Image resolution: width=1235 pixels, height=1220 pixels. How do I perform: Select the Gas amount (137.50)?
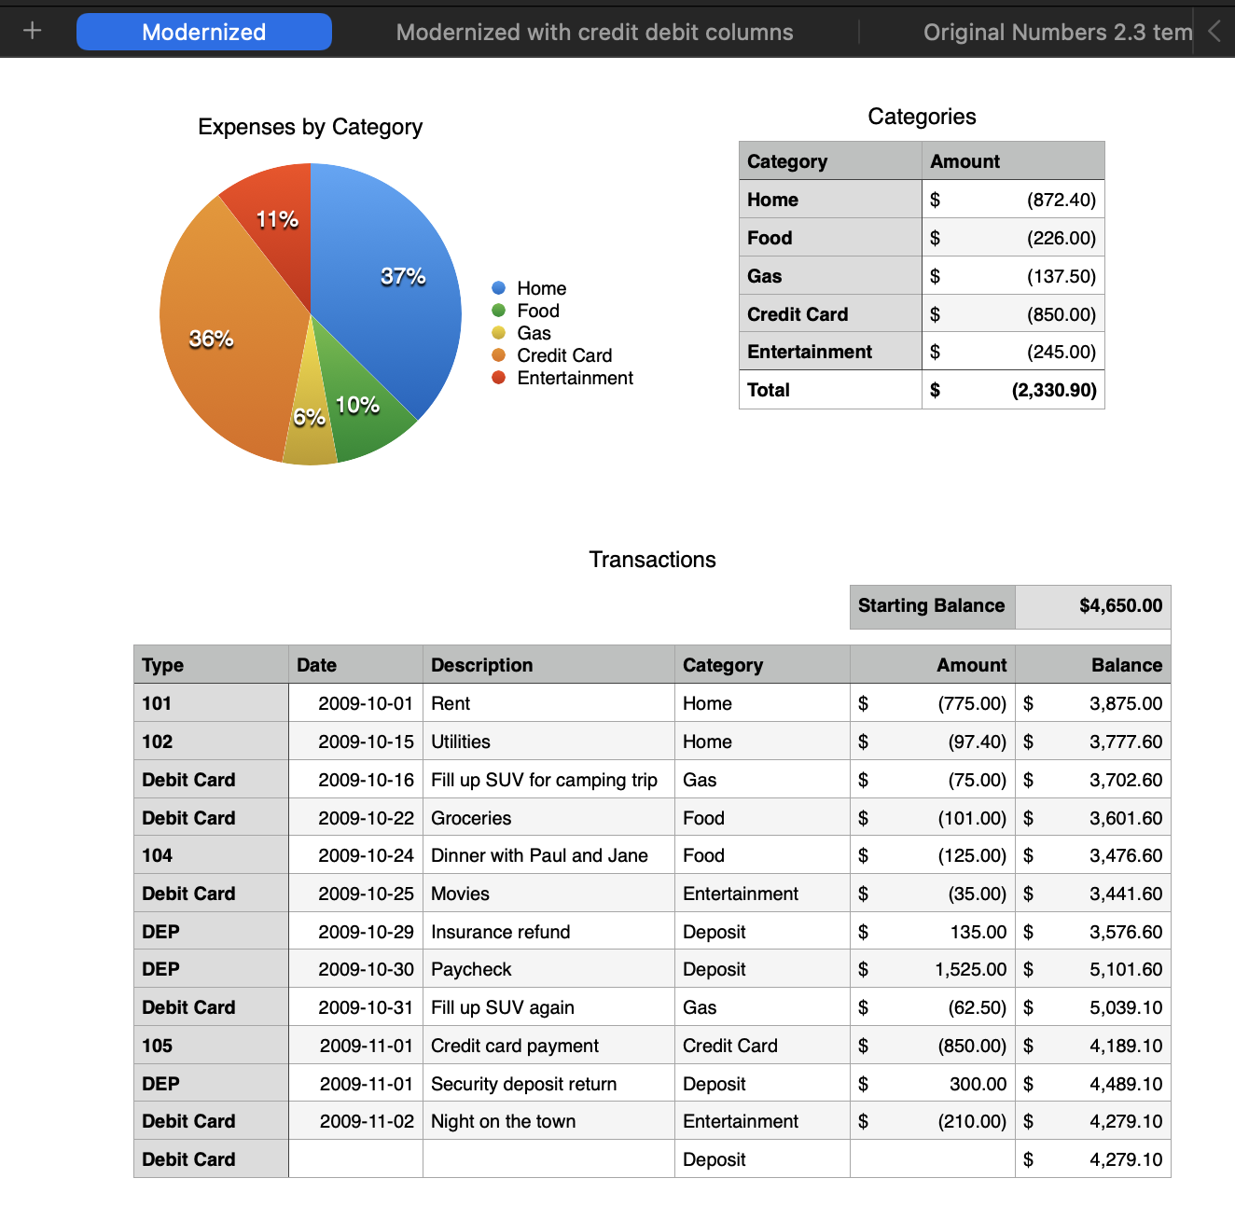[1013, 276]
